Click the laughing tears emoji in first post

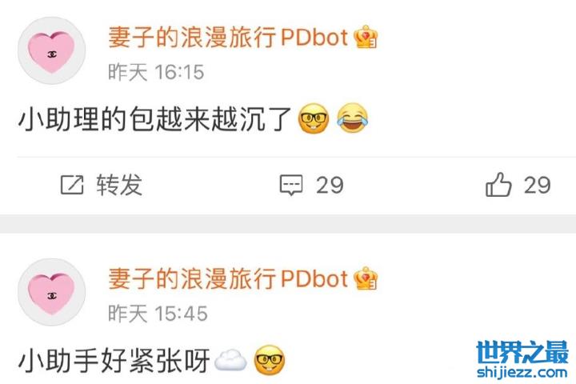click(352, 118)
